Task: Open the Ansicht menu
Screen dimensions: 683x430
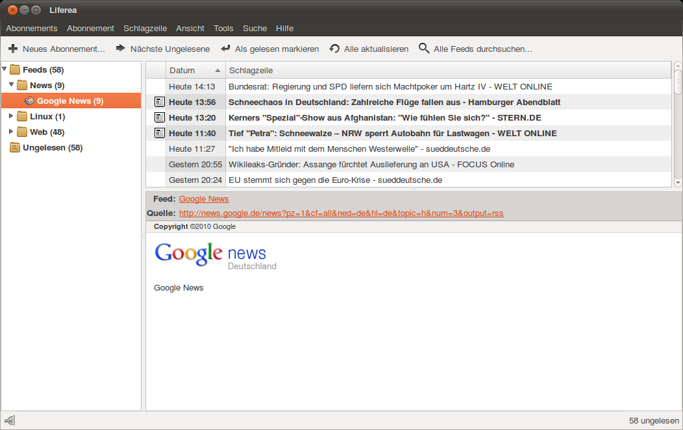Action: (x=190, y=29)
